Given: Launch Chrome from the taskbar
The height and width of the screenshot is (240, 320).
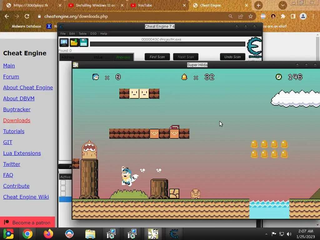Looking at the screenshot, I should (27, 234).
